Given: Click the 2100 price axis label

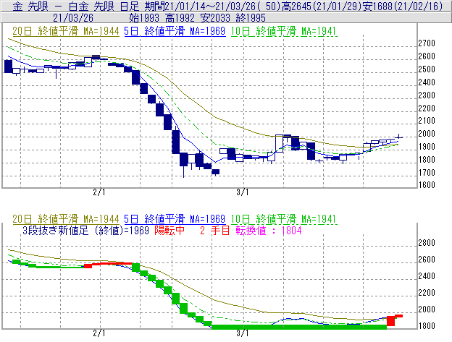Looking at the screenshot, I should (427, 121).
